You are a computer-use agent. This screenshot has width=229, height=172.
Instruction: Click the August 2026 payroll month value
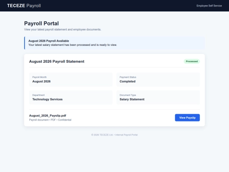42,81
